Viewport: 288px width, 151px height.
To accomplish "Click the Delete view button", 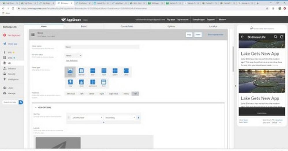I will 198,35.
